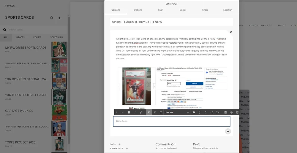Open Sports Cards settings via the gear icon

(x=51, y=18)
